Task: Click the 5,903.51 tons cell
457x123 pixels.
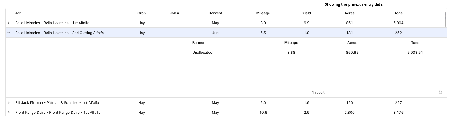Action: coord(415,53)
